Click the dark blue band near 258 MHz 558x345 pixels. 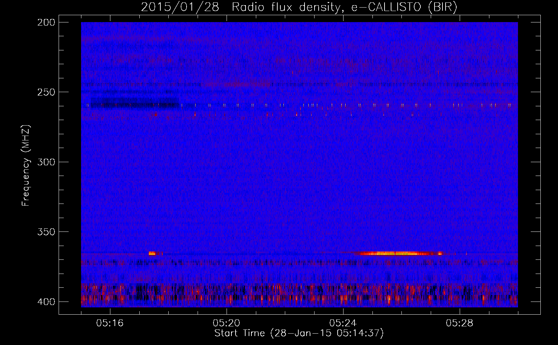pos(134,103)
